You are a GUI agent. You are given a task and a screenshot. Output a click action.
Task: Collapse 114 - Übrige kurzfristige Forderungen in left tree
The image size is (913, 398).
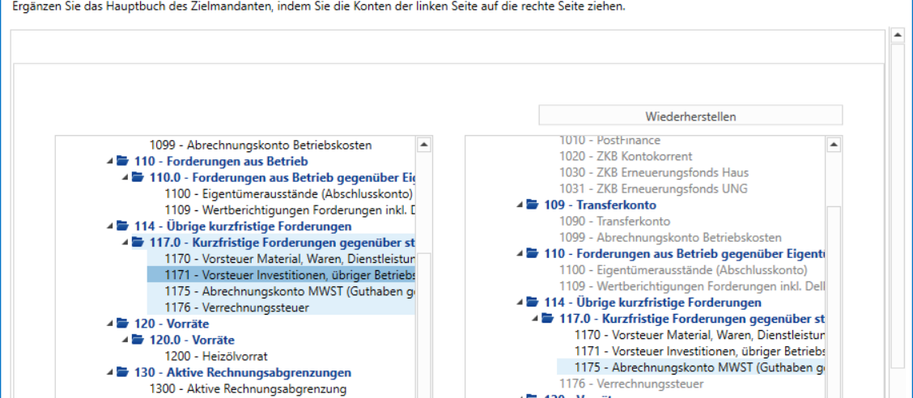pyautogui.click(x=111, y=227)
